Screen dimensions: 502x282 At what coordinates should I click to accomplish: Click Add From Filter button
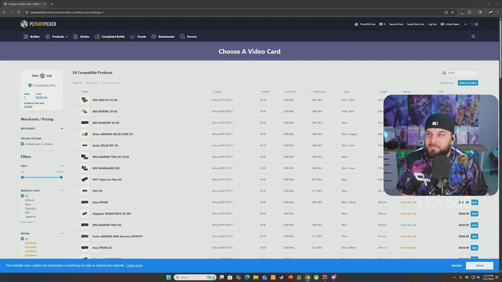coord(468,83)
